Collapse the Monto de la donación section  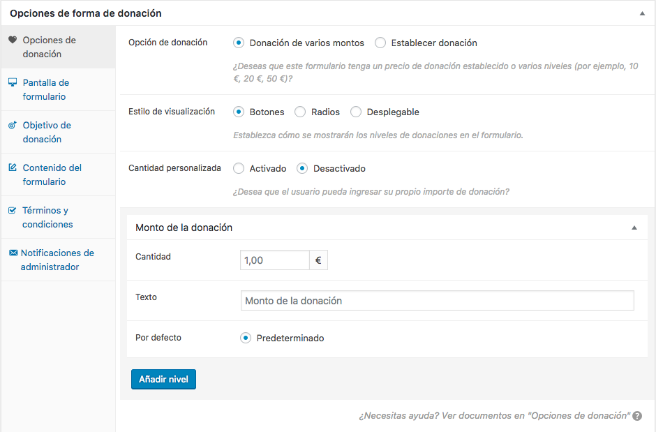(634, 228)
